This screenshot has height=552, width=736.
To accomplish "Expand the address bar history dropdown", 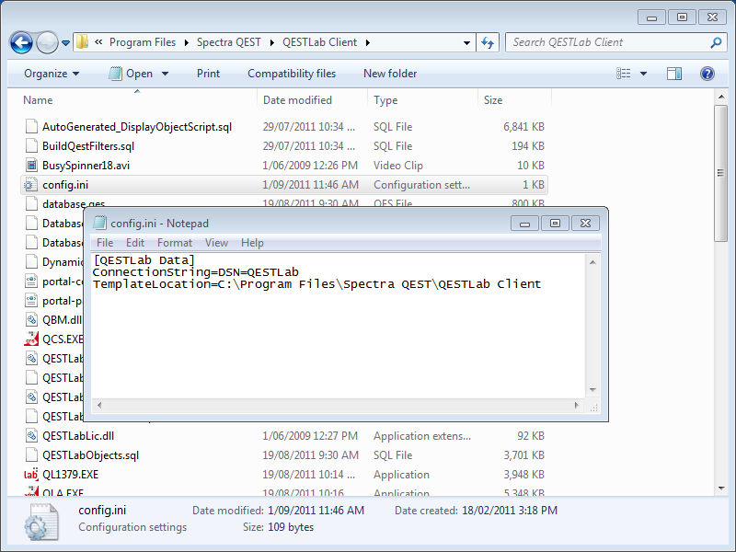I will (466, 42).
